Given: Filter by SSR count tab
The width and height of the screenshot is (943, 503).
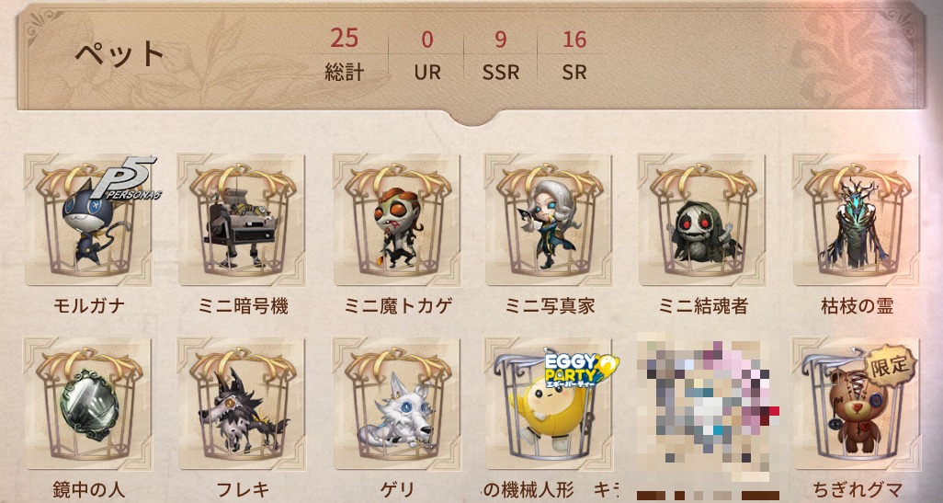Looking at the screenshot, I should click(x=500, y=56).
